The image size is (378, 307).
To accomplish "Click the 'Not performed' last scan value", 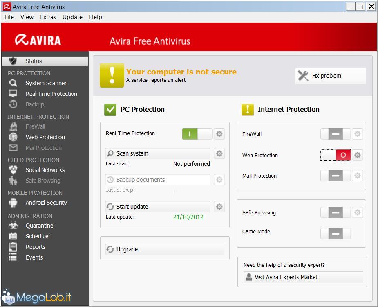I will tap(191, 164).
